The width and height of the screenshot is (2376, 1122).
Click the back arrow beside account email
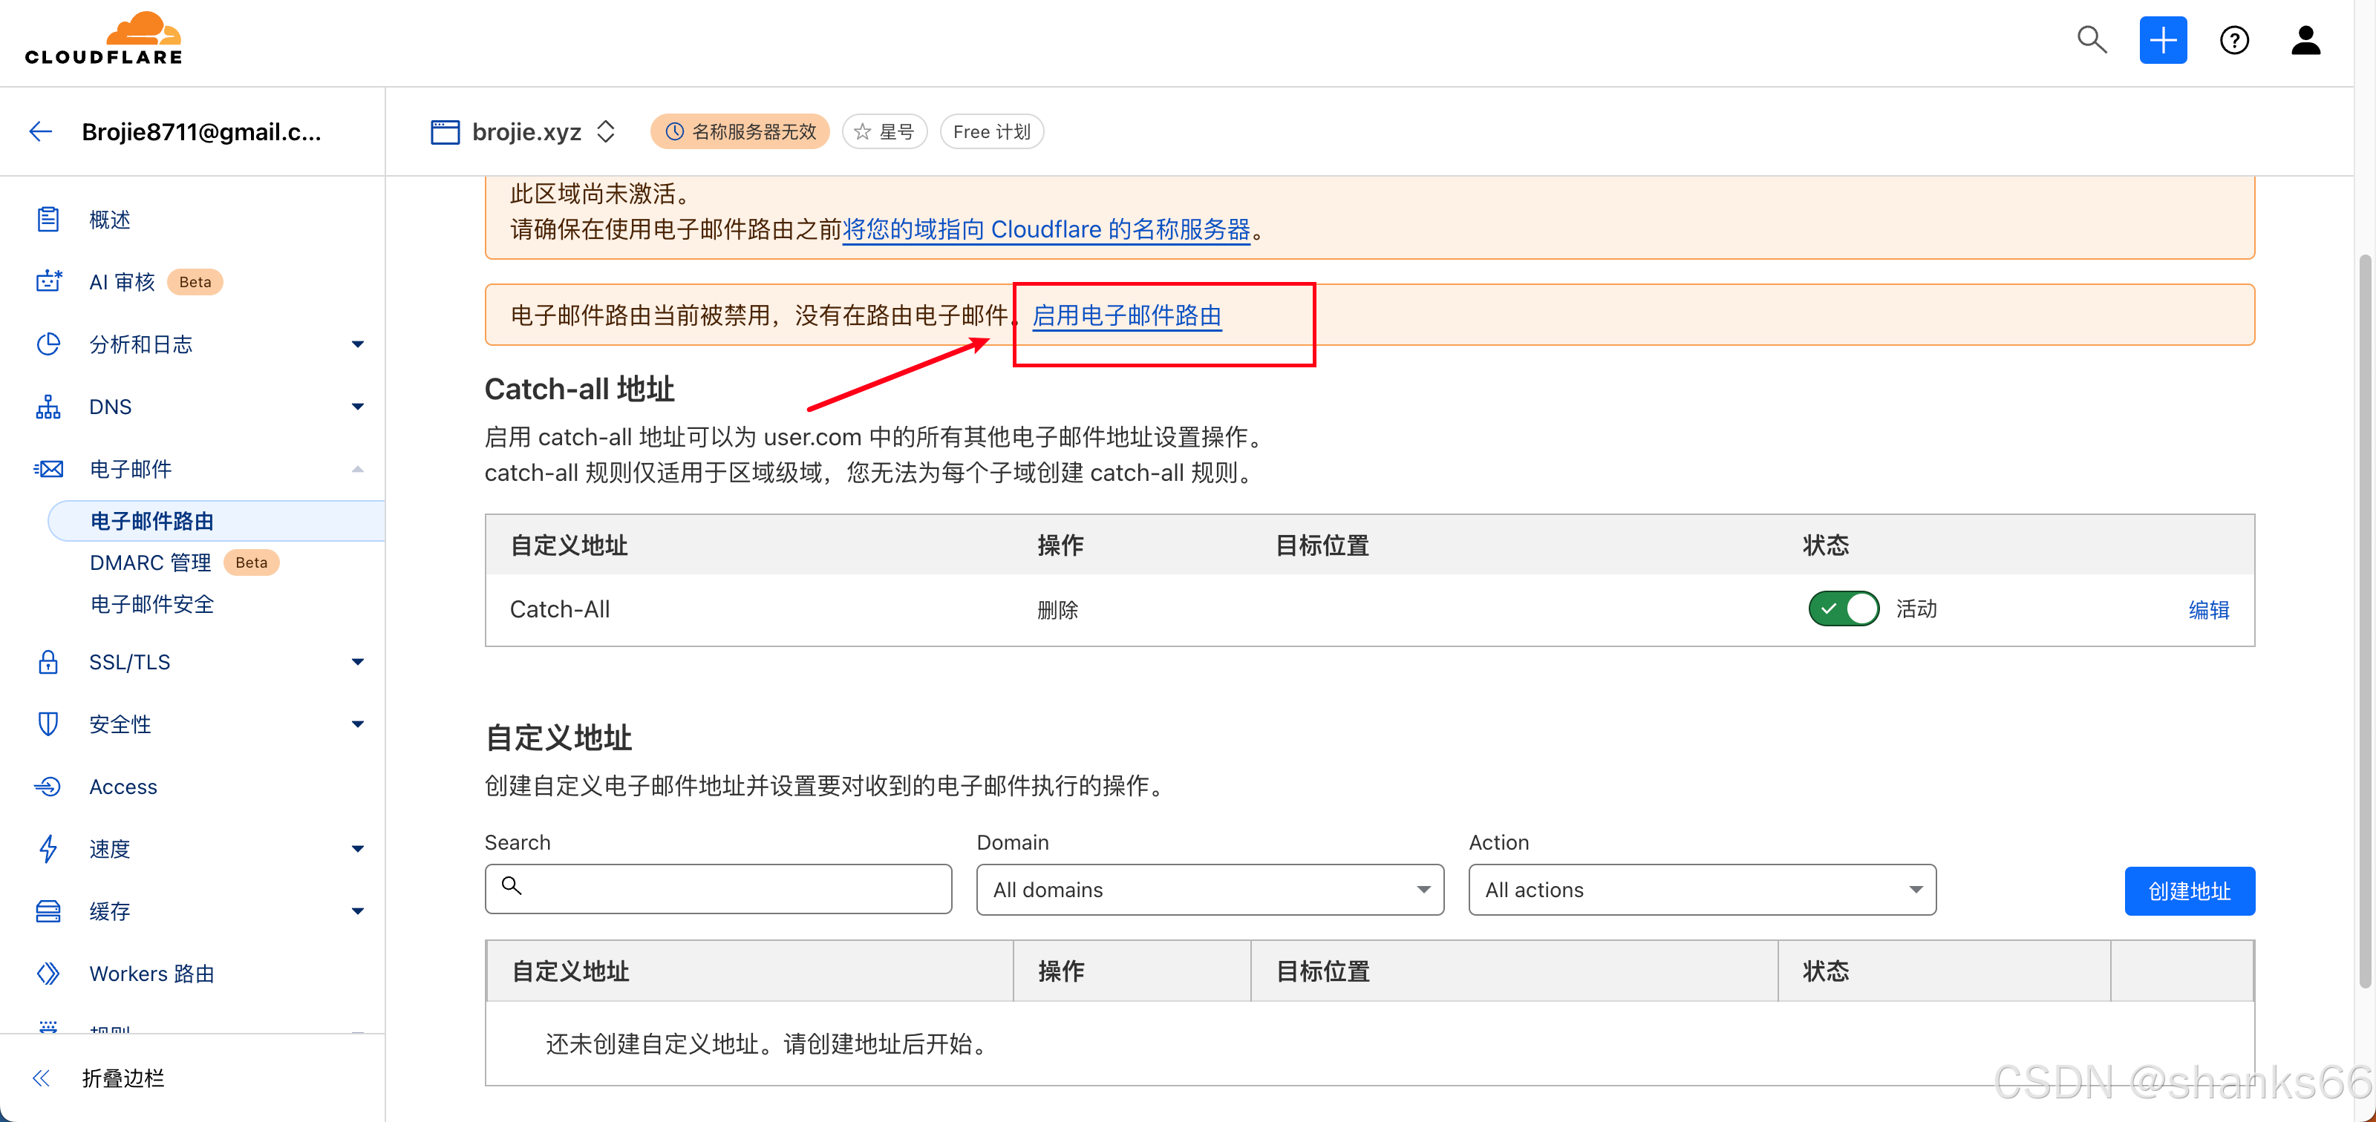41,132
